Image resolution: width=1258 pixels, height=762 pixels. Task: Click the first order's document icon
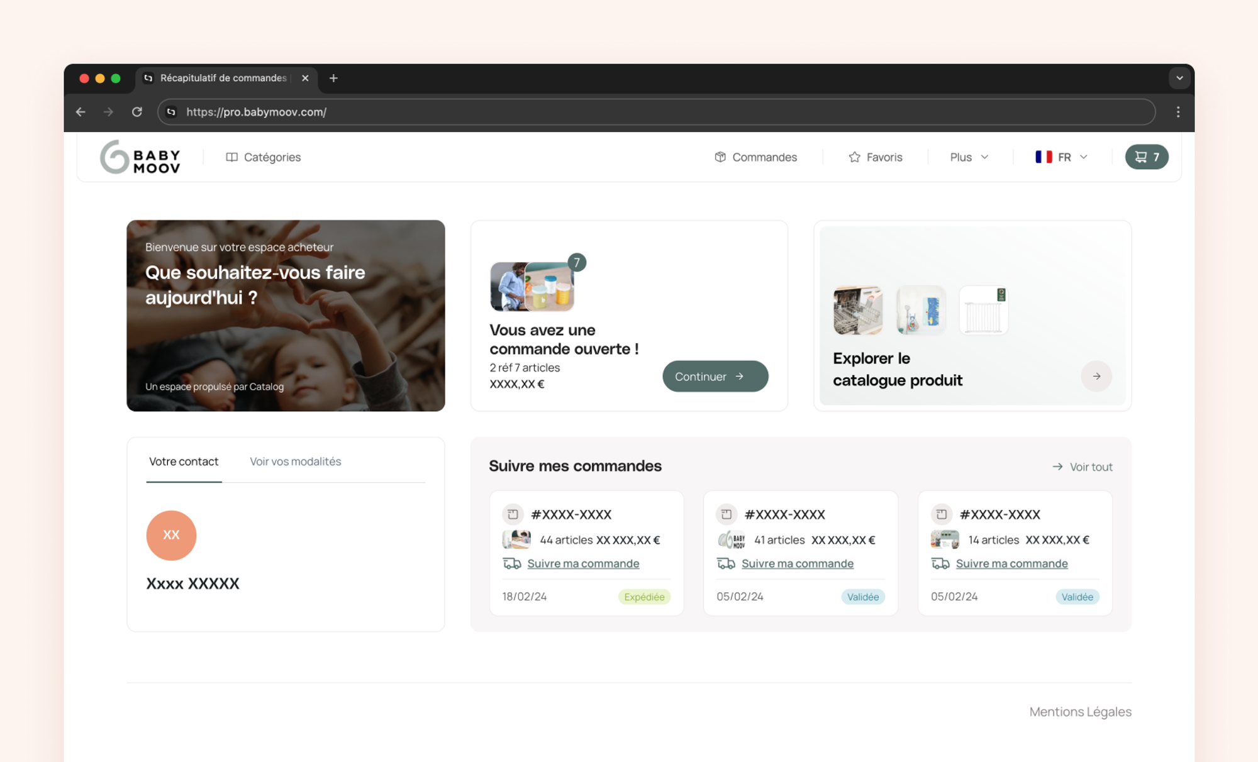tap(513, 514)
